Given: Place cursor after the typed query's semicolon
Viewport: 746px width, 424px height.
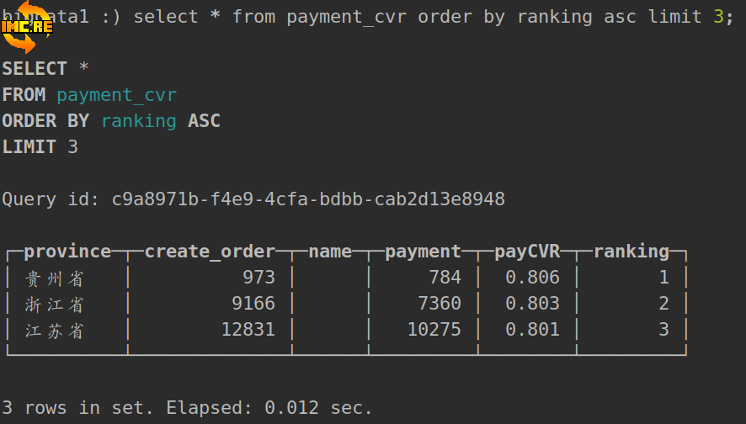Looking at the screenshot, I should (x=734, y=17).
